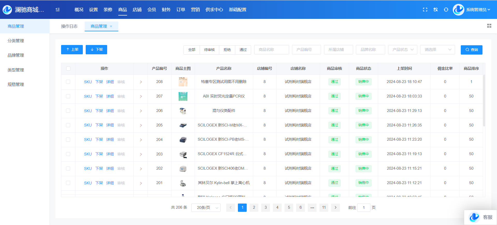Toggle fullscreen mode icon
497x225 pixels.
click(425, 10)
